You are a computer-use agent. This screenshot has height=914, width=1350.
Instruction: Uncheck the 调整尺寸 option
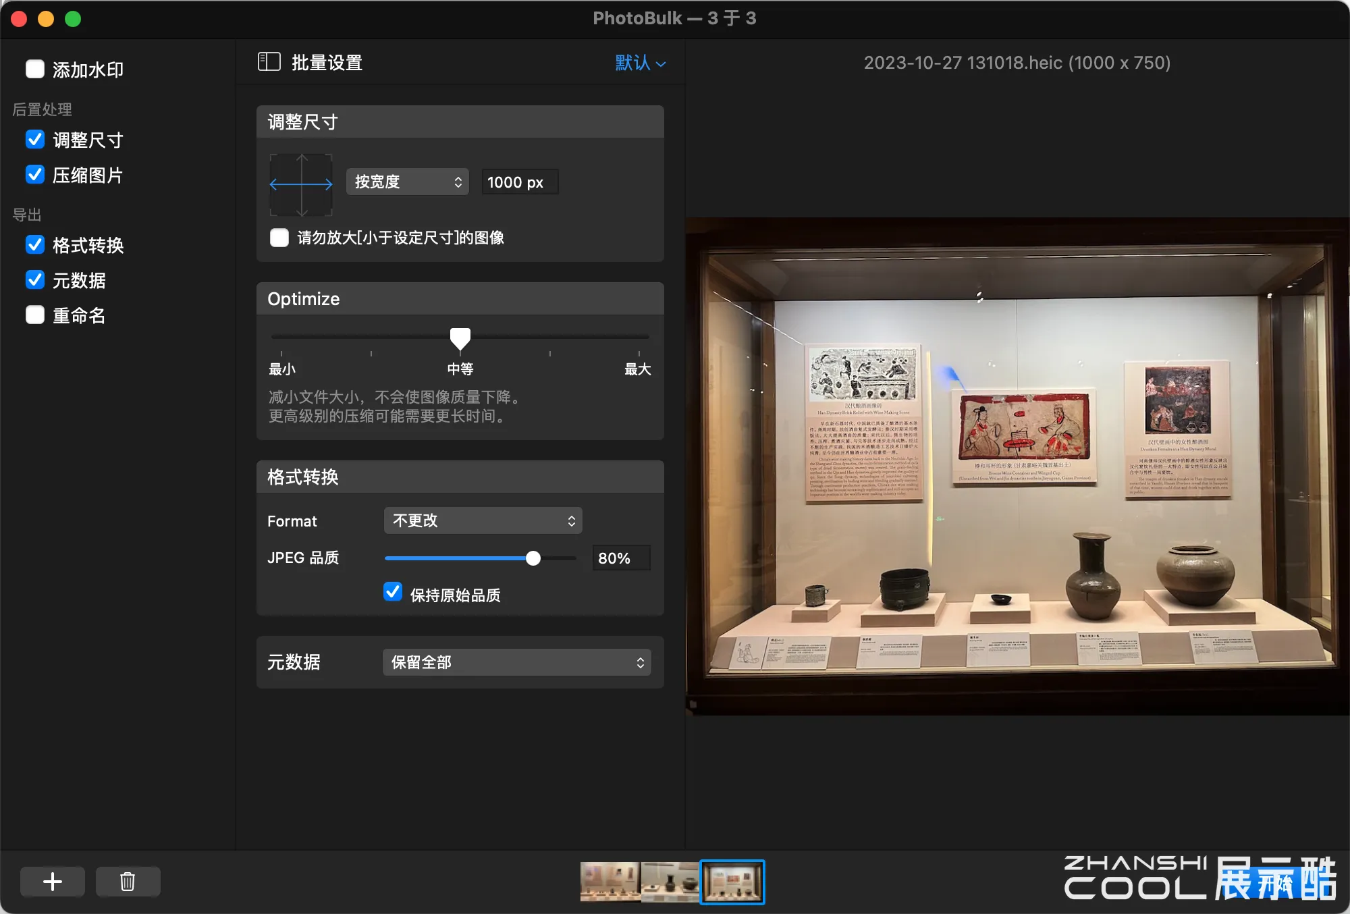(x=35, y=140)
